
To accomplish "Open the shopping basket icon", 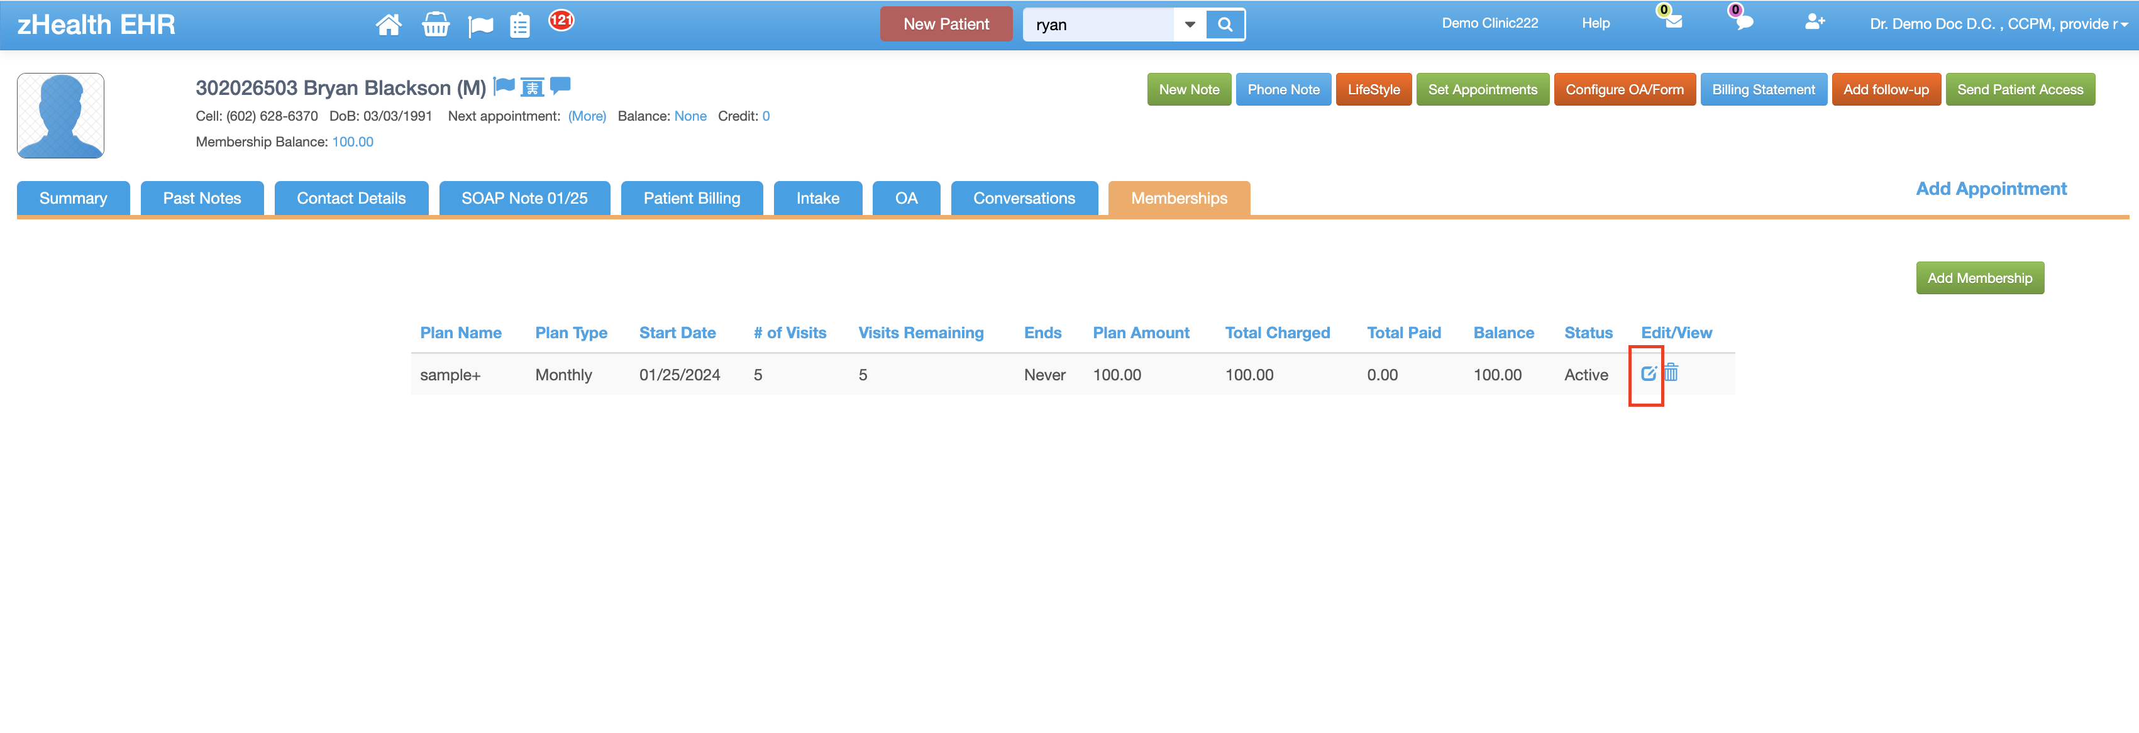I will coord(435,25).
